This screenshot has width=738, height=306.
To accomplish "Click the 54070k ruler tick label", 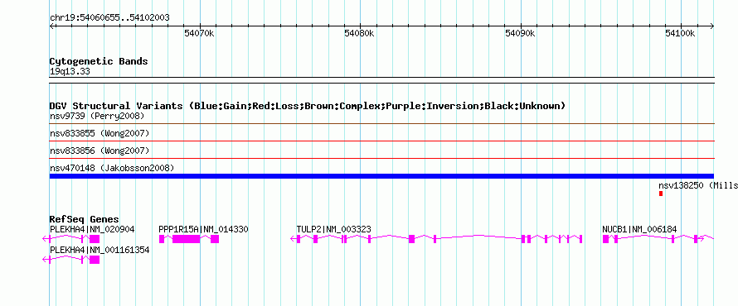I will (x=199, y=33).
